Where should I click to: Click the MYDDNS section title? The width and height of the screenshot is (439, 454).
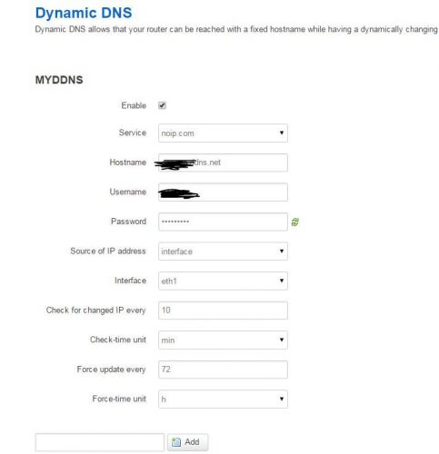click(x=59, y=80)
